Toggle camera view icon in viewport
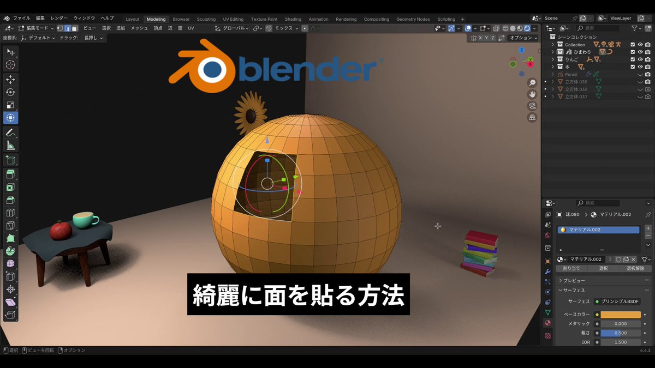The width and height of the screenshot is (655, 368). 532,106
